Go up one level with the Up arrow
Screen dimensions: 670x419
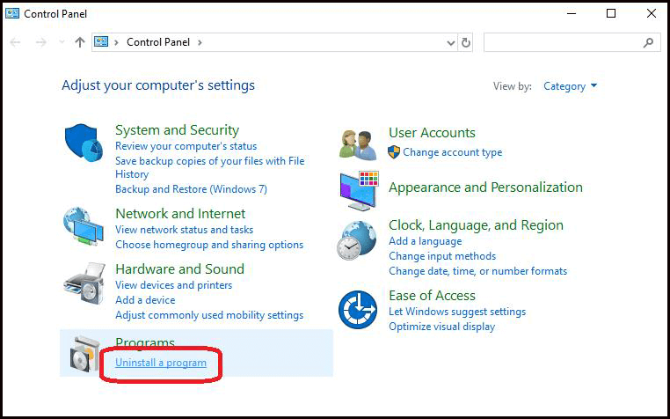click(79, 42)
